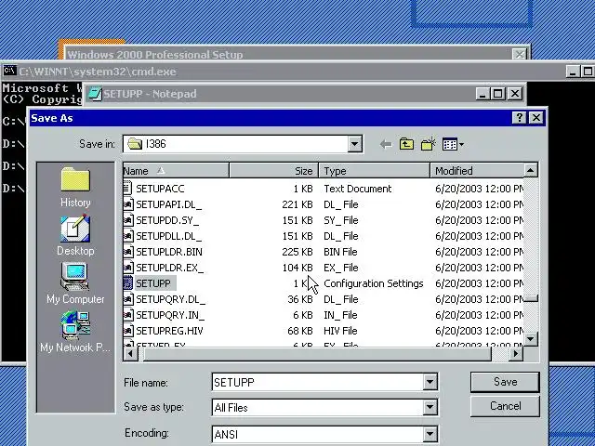The width and height of the screenshot is (595, 446).
Task: Click the Help question mark in Save As
Action: (x=520, y=118)
